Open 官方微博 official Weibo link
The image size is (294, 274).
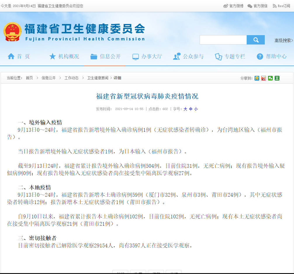(234, 6)
